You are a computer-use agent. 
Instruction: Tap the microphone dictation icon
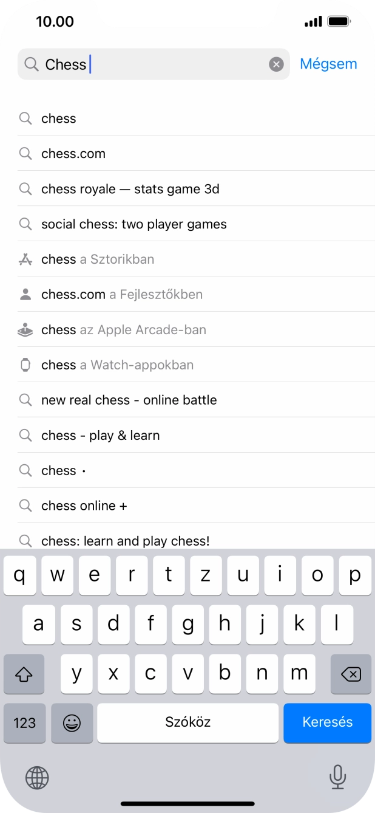tap(337, 777)
